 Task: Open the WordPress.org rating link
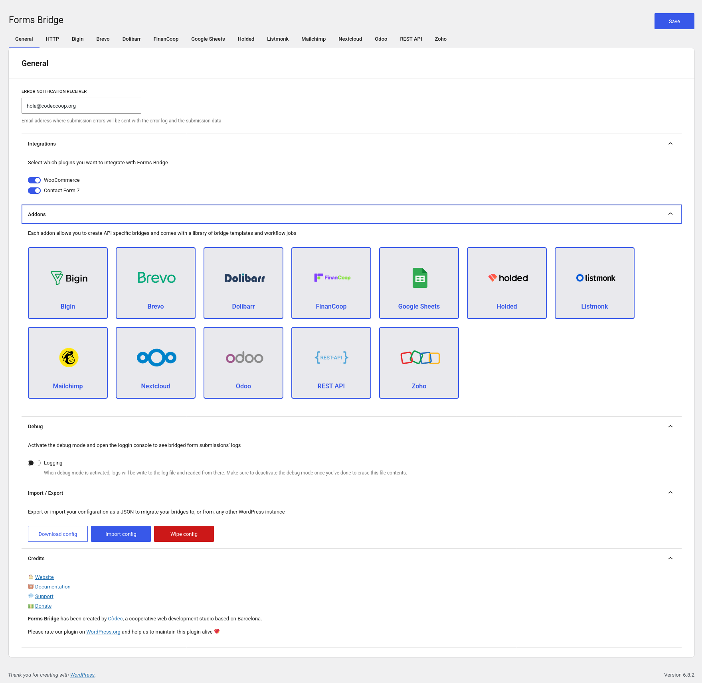pos(103,632)
